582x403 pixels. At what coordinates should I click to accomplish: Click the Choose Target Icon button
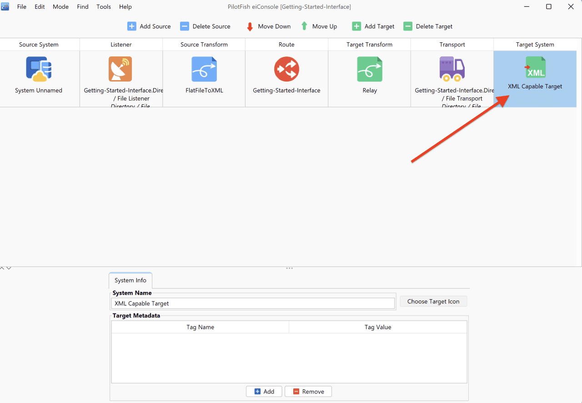point(433,301)
